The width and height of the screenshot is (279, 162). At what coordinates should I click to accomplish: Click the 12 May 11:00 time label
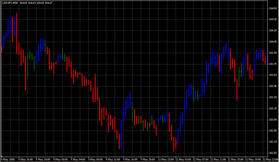(x=218, y=160)
